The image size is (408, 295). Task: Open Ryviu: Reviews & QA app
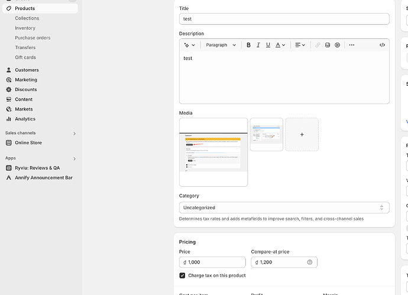point(37,168)
